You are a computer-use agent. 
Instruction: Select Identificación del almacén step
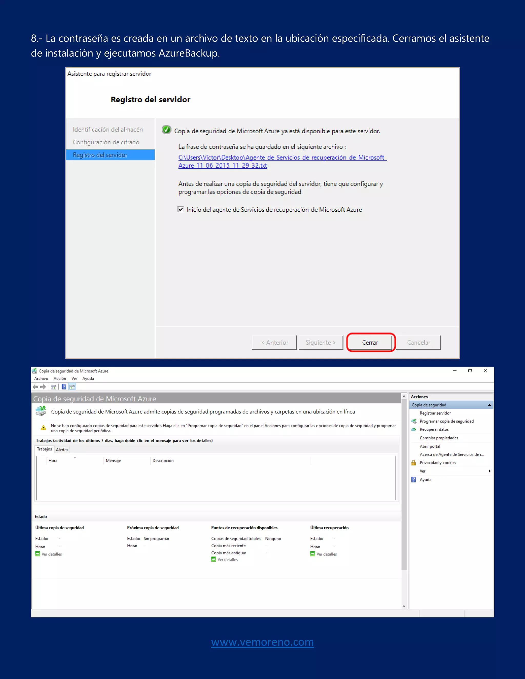pyautogui.click(x=108, y=129)
